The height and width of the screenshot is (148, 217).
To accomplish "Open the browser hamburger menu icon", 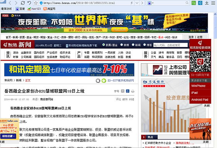I will click(x=213, y=3).
